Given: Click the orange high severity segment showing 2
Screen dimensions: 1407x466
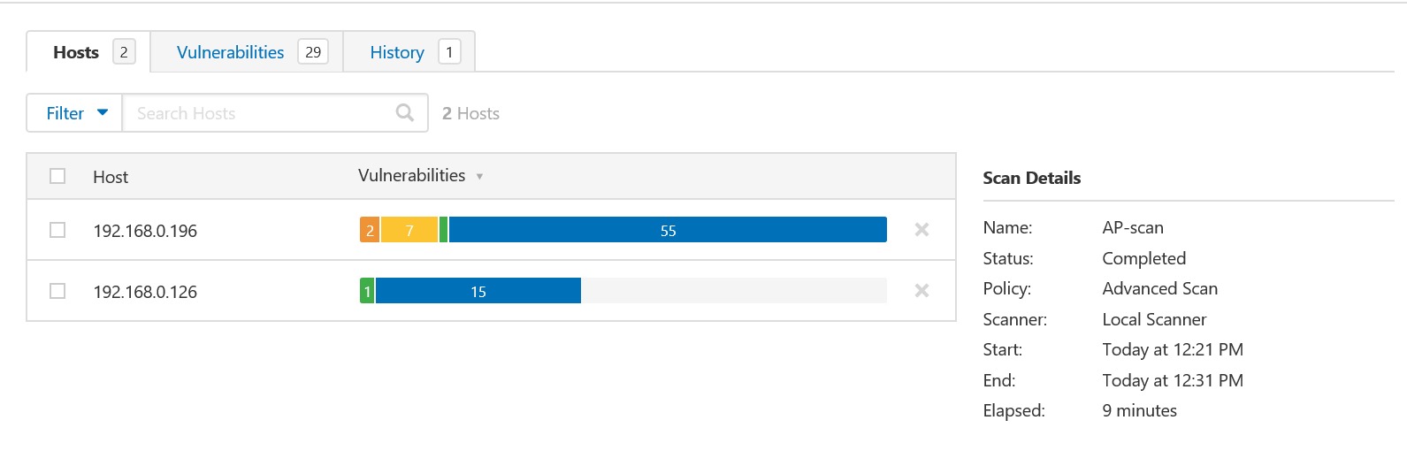Looking at the screenshot, I should tap(370, 230).
